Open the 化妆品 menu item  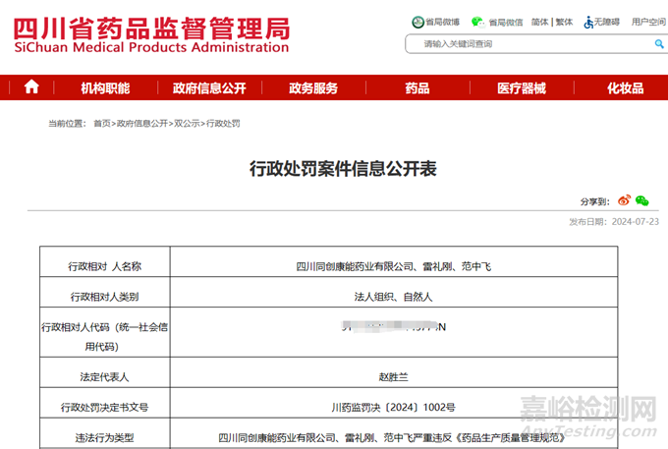(625, 87)
